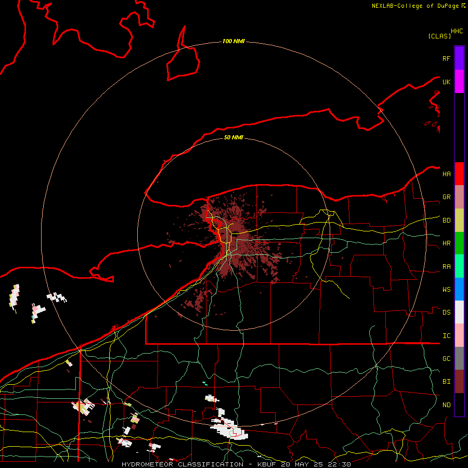Select the dark green HR legend swatch

pyautogui.click(x=459, y=243)
